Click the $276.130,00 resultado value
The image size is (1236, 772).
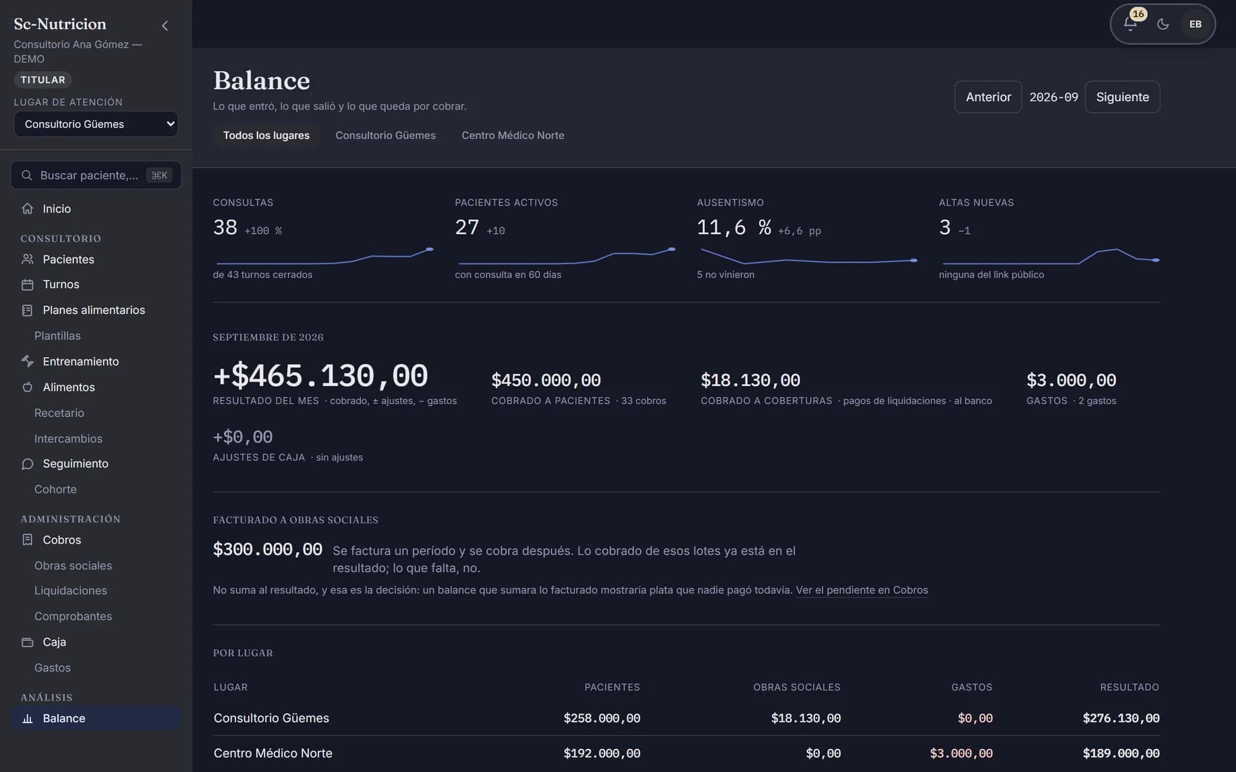pos(1121,718)
